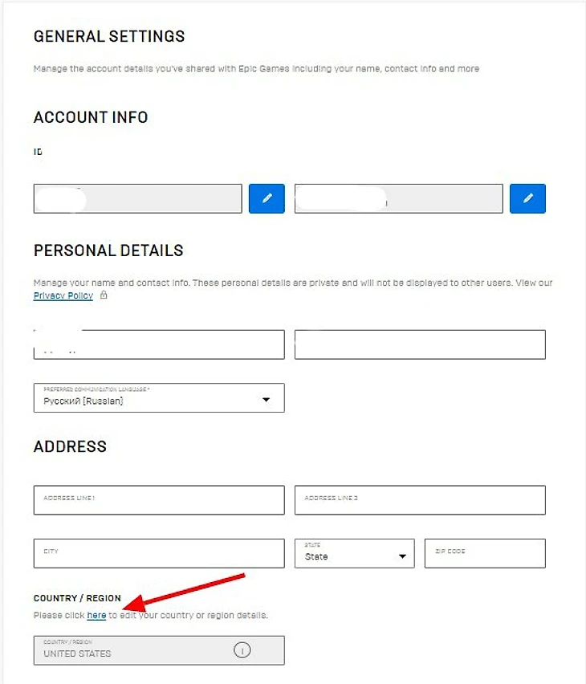The height and width of the screenshot is (684, 586).
Task: Click the lock icon beside Privacy Policy
Action: point(104,295)
